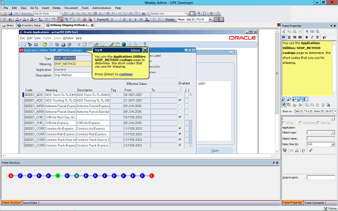Viewport: 338px width, 211px height.
Task: Open the Administration menu
Action: click(x=101, y=8)
